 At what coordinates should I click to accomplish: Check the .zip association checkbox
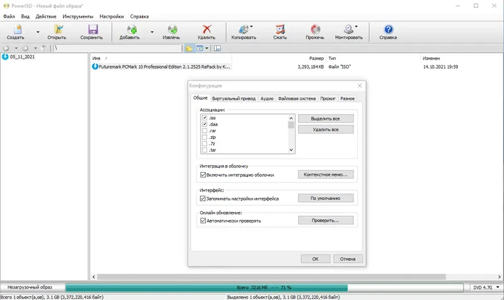(204, 137)
